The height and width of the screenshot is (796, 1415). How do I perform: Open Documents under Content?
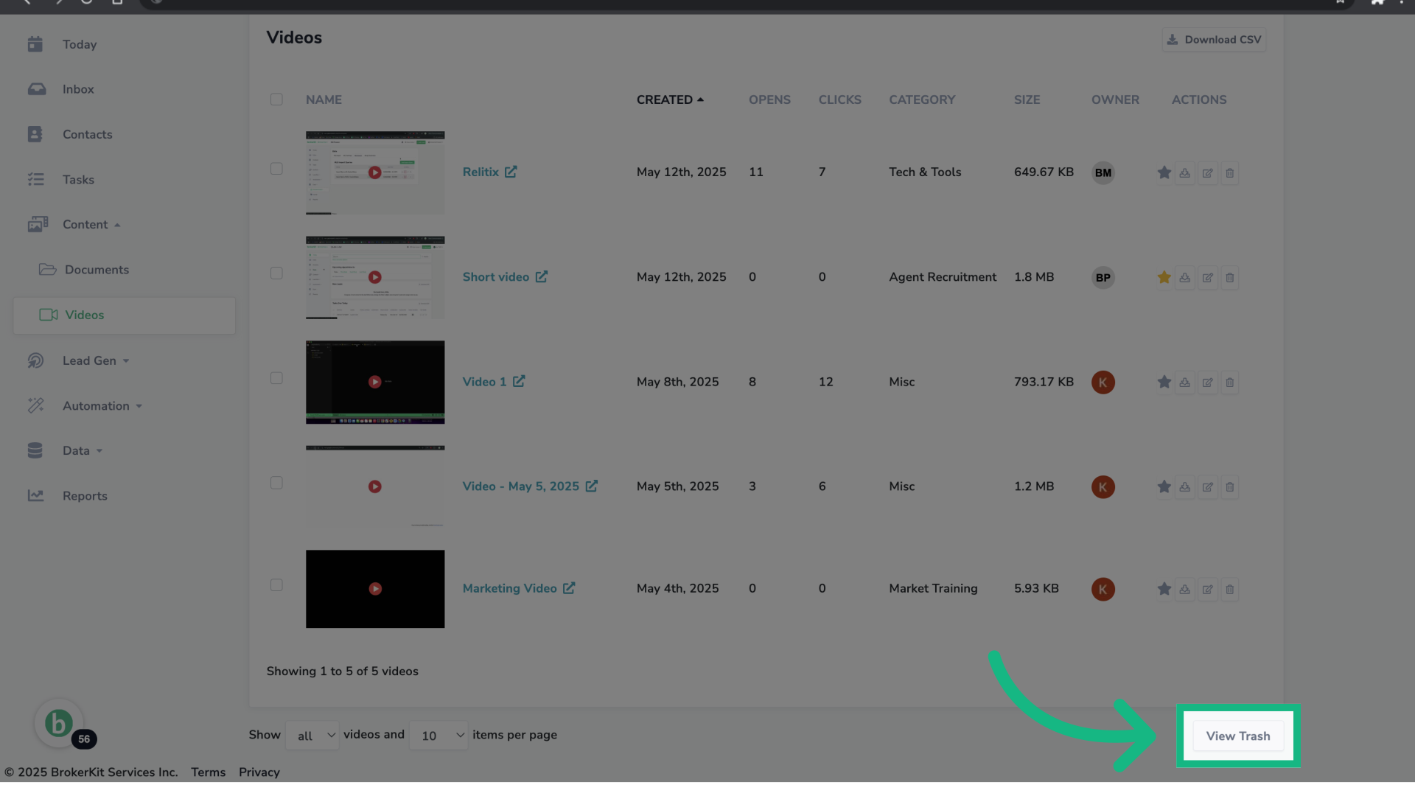[x=97, y=270]
